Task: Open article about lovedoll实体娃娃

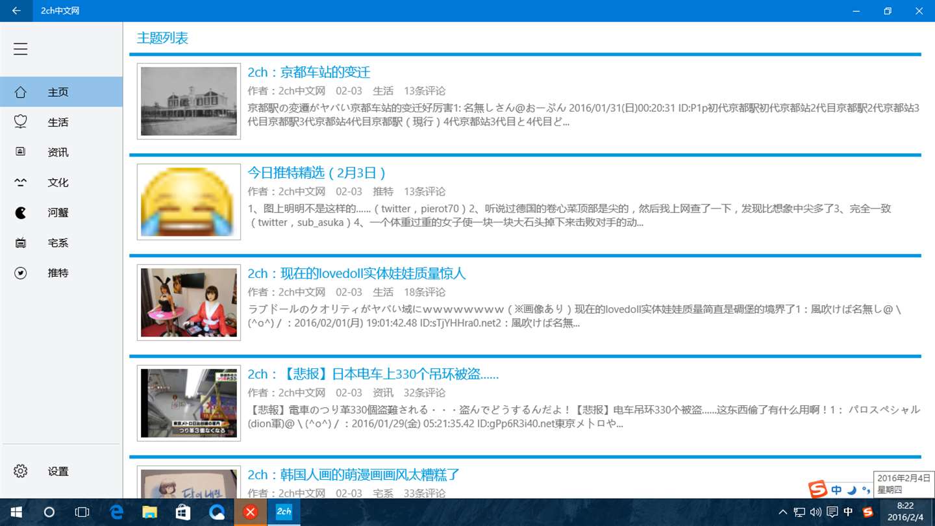Action: (x=356, y=273)
